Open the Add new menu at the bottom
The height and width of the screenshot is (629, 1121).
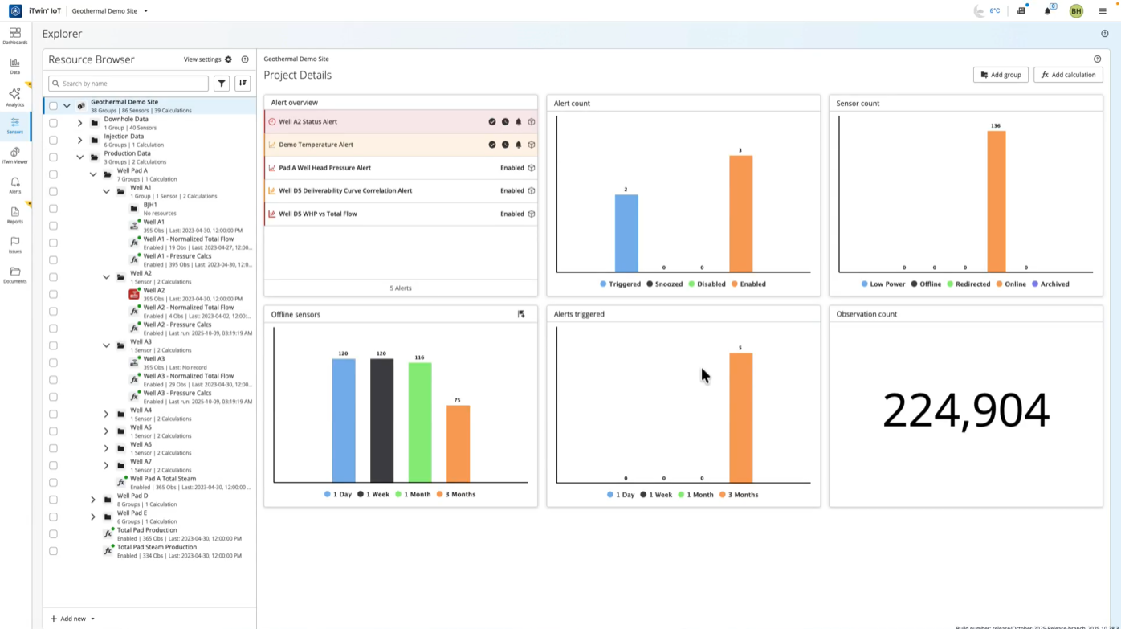(x=72, y=619)
